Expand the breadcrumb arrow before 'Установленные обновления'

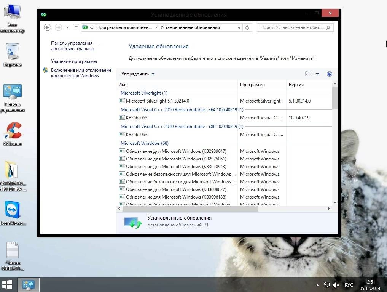click(156, 27)
